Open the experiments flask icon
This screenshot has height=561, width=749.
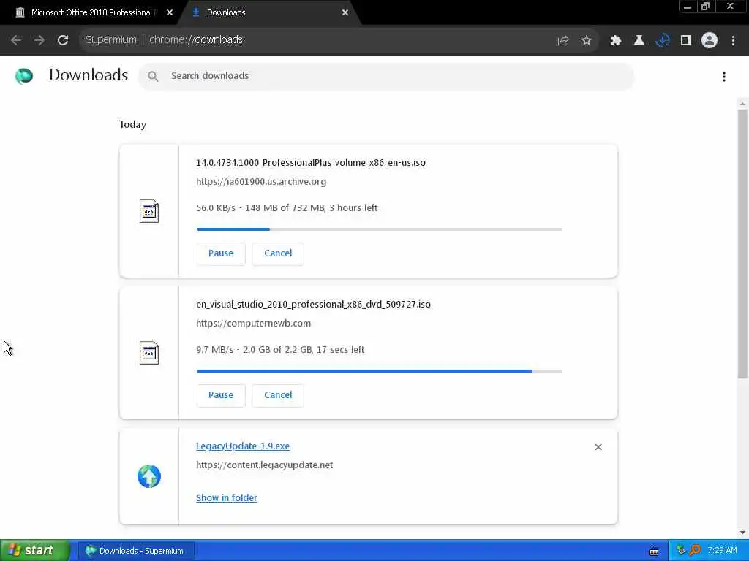[639, 41]
